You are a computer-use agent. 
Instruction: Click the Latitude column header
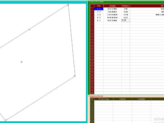pyautogui.click(x=122, y=99)
